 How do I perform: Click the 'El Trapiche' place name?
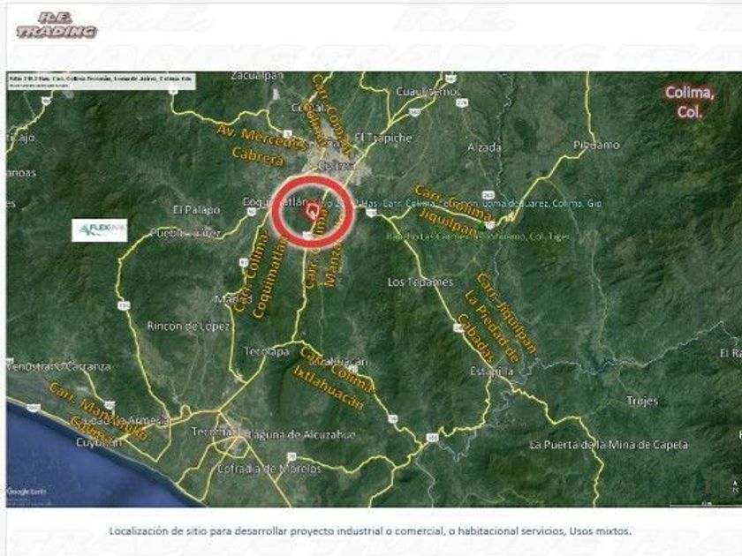(383, 138)
